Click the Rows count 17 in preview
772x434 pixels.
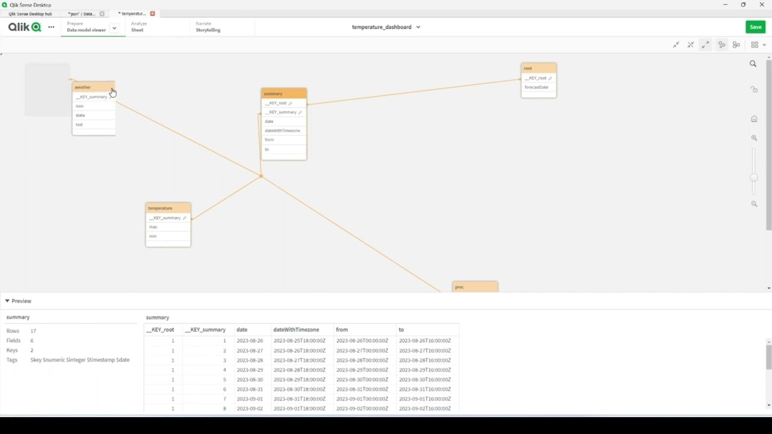[x=33, y=331]
